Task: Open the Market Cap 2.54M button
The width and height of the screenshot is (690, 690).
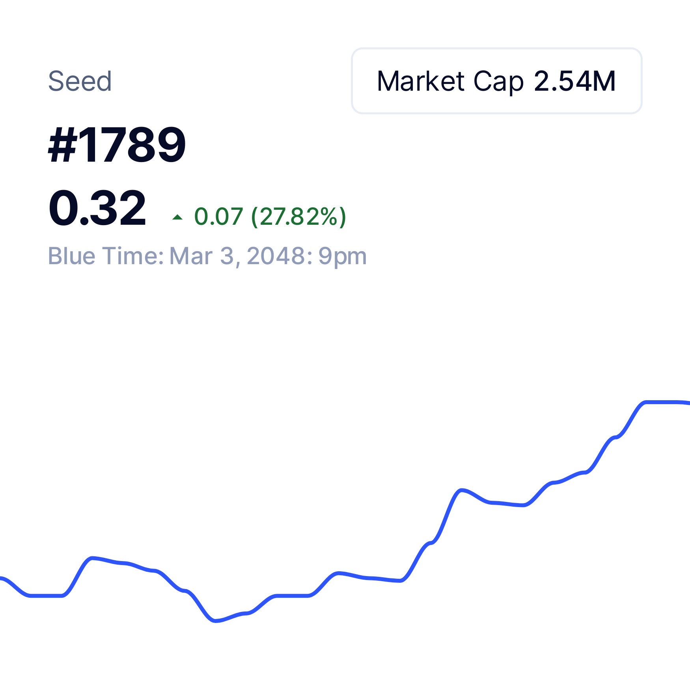Action: 497,81
